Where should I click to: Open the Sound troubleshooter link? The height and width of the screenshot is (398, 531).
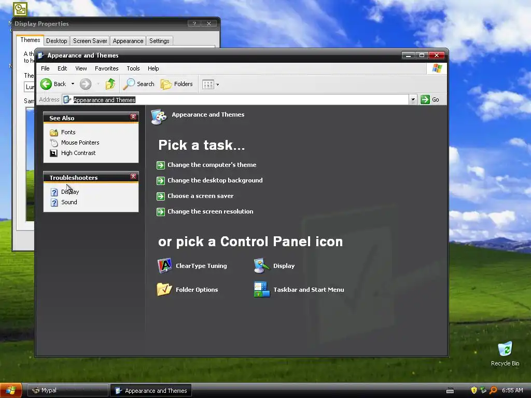[69, 202]
